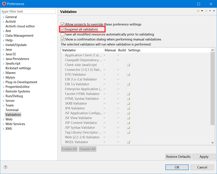Toggle Build checkbox for JPA Validator
The width and height of the screenshot is (217, 174).
[x=118, y=108]
